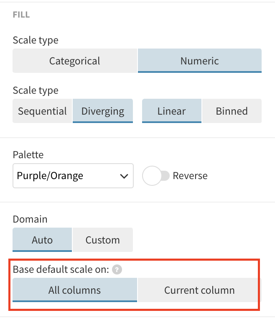275x318 pixels.
Task: Click the chevron arrow in the Palette box
Action: coord(124,176)
